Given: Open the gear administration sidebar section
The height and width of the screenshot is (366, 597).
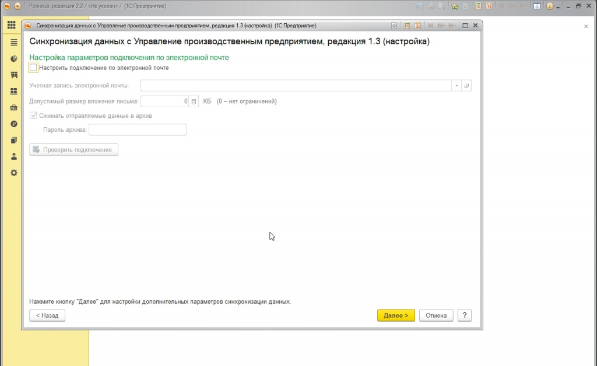Looking at the screenshot, I should point(14,173).
